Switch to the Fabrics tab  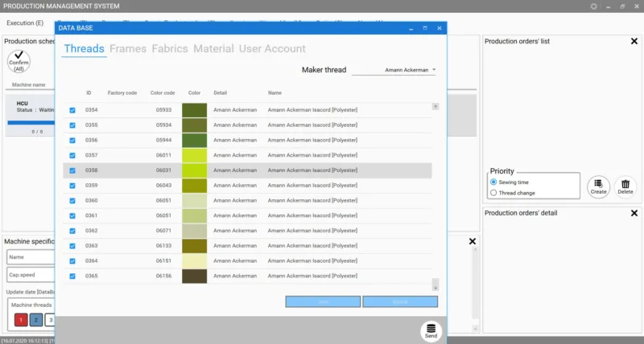[x=170, y=48]
